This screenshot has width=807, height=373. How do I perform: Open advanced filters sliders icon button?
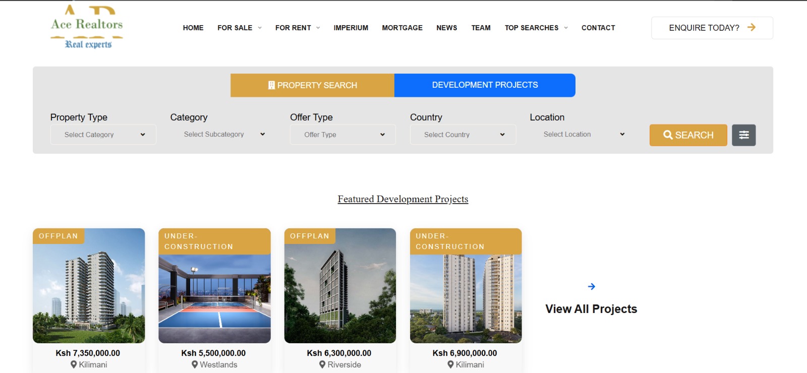pyautogui.click(x=744, y=135)
